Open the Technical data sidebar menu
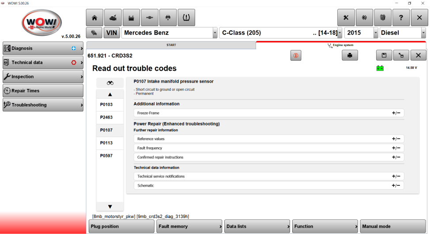 click(43, 62)
